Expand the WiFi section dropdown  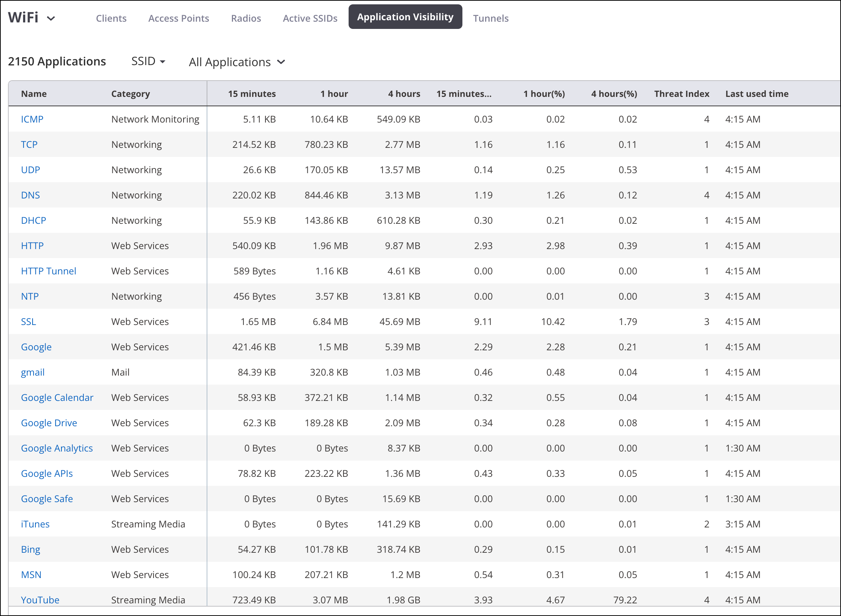pos(51,18)
